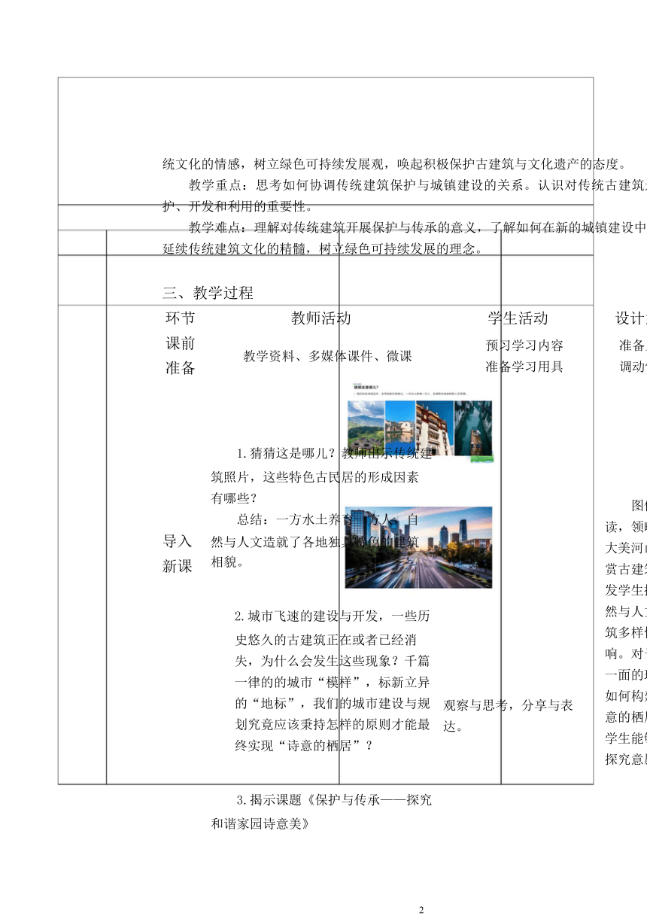Click the line "3.揭示课题《保护与传承——探究"
Viewport: 647px width, 916px height.
pyautogui.click(x=334, y=799)
